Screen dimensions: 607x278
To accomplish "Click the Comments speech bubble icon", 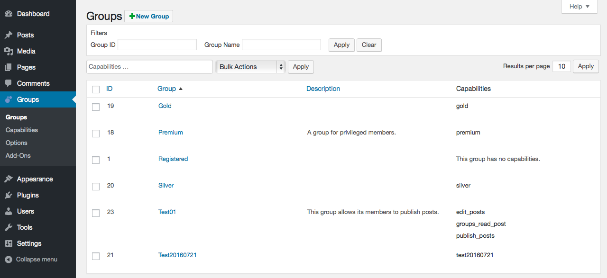I will click(x=9, y=83).
